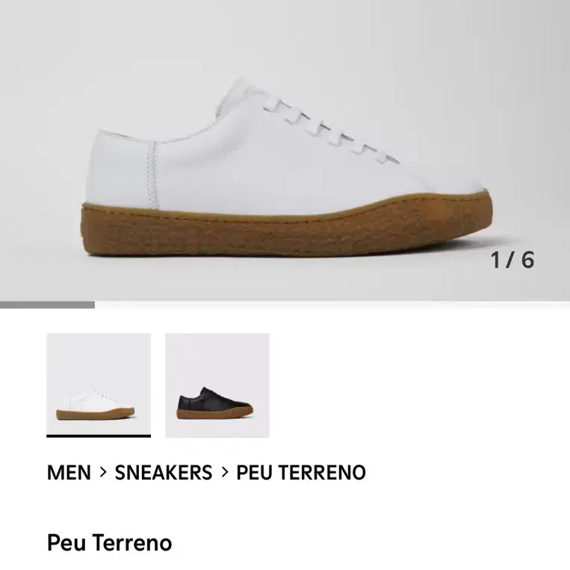Go to the SNEAKERS breadcrumb category
The width and height of the screenshot is (570, 570).
tap(164, 473)
